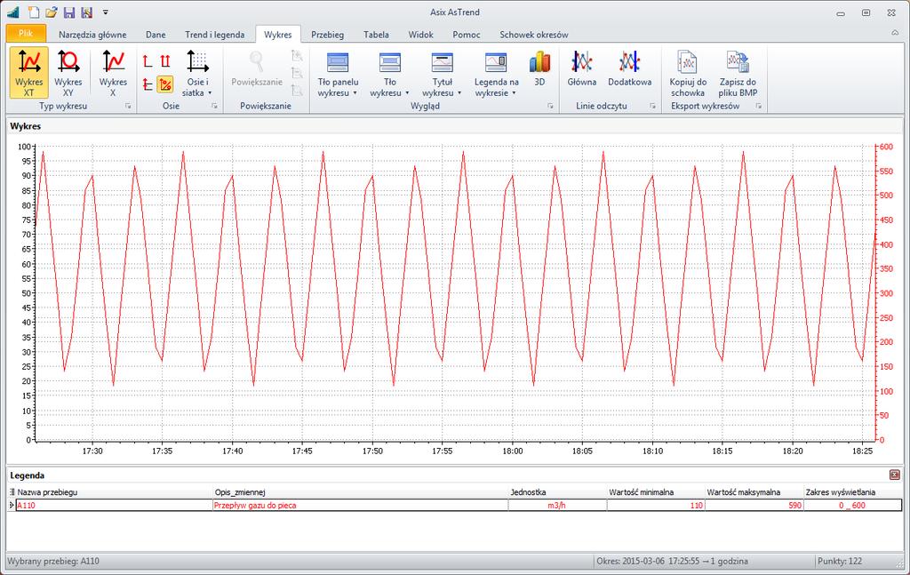The width and height of the screenshot is (910, 575).
Task: Click the Zakres wyświetlania column header
Action: [852, 492]
